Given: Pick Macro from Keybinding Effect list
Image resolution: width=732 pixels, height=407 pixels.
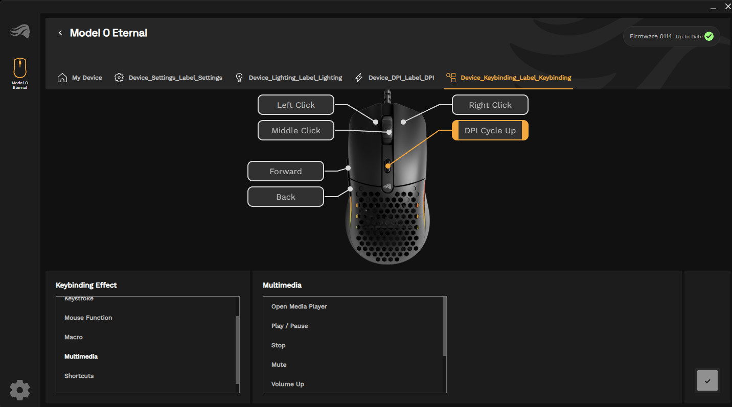Looking at the screenshot, I should 74,337.
